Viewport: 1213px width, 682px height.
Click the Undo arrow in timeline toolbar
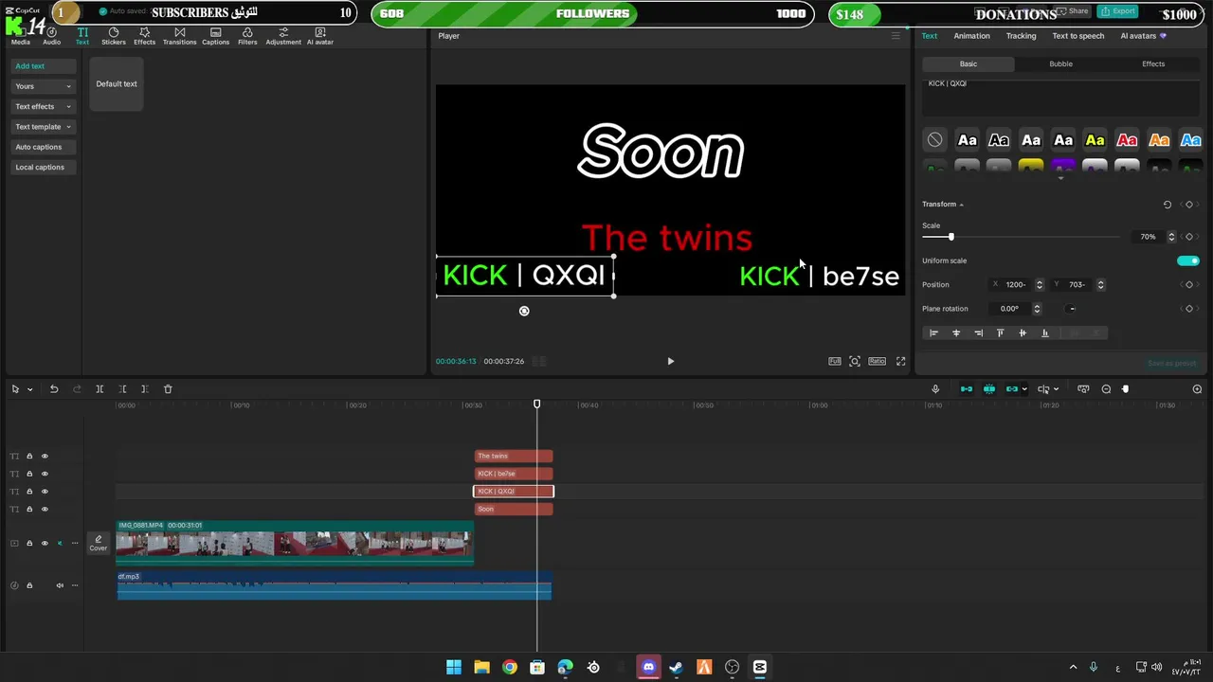click(54, 389)
